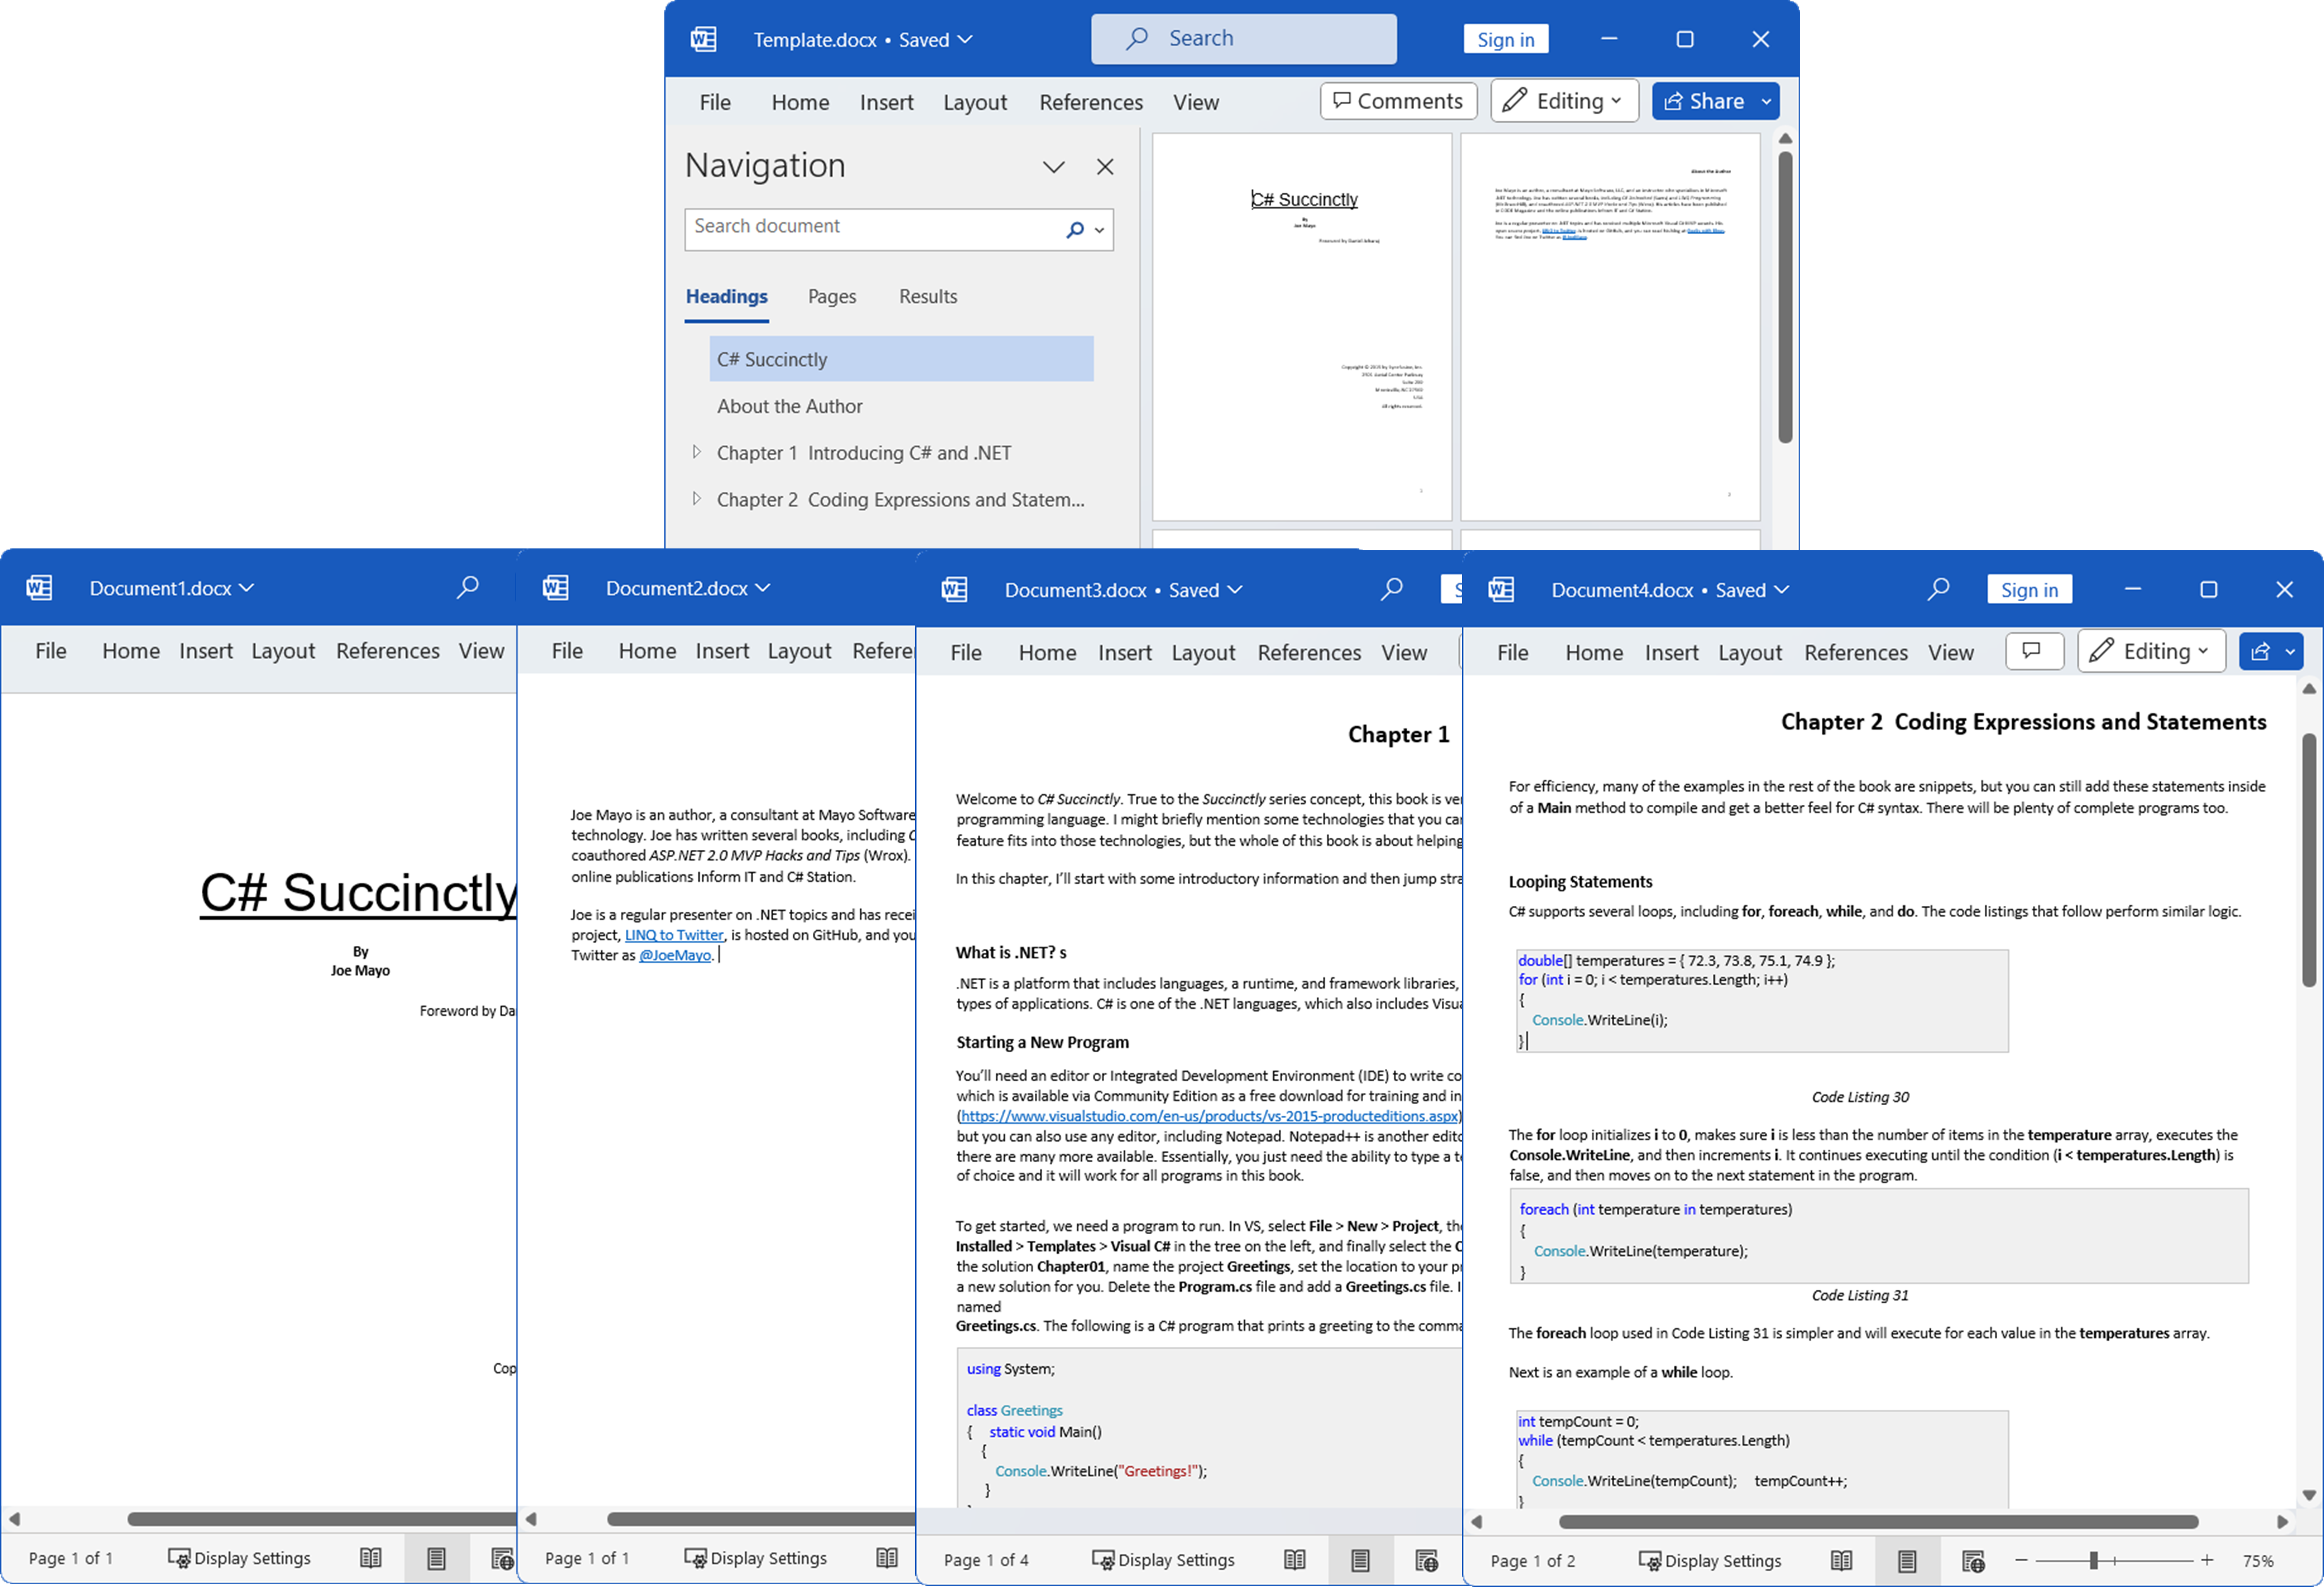Expand Chapter 1 heading in Navigation pane
Screen dimensions: 2324x1587
point(696,452)
